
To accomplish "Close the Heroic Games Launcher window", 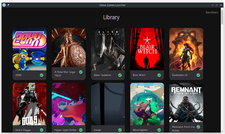I will click(221, 5).
